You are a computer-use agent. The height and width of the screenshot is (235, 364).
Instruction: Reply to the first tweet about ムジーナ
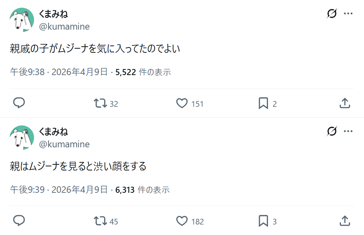click(x=19, y=103)
